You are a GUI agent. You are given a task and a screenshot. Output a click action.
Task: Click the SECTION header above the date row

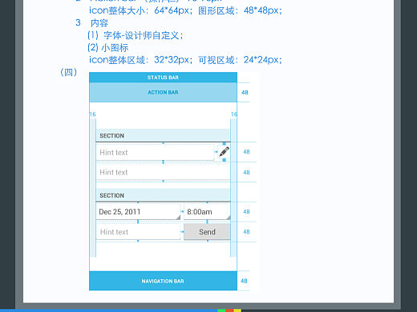tap(163, 195)
